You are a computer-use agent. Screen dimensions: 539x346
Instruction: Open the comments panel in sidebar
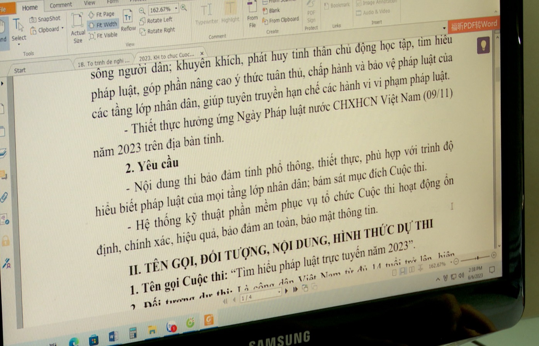(x=3, y=176)
